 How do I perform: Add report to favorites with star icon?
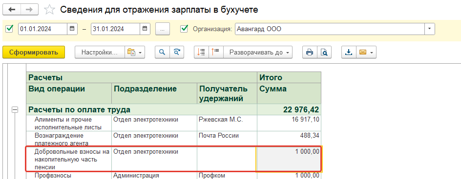point(49,10)
